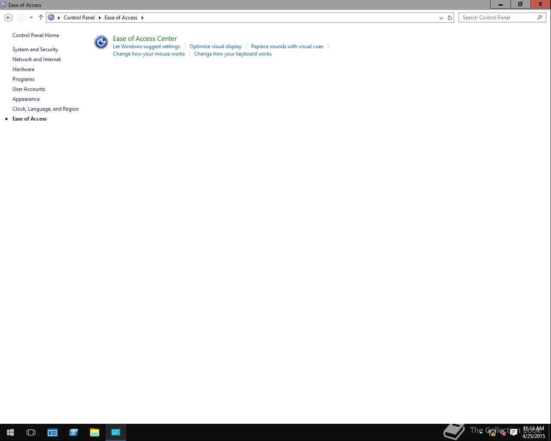Expand chevron after Control Panel breadcrumb

[99, 18]
